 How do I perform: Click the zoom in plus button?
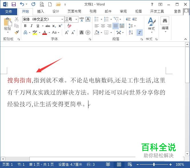[x=171, y=165]
